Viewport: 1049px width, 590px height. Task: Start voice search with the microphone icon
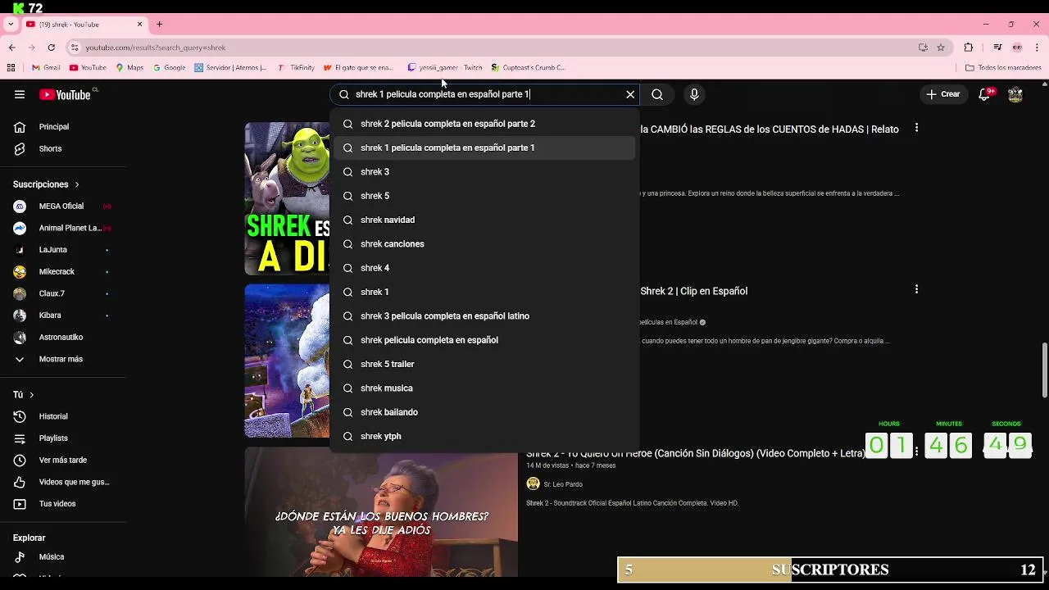[694, 94]
